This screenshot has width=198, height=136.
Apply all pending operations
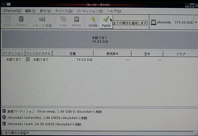coord(106,22)
